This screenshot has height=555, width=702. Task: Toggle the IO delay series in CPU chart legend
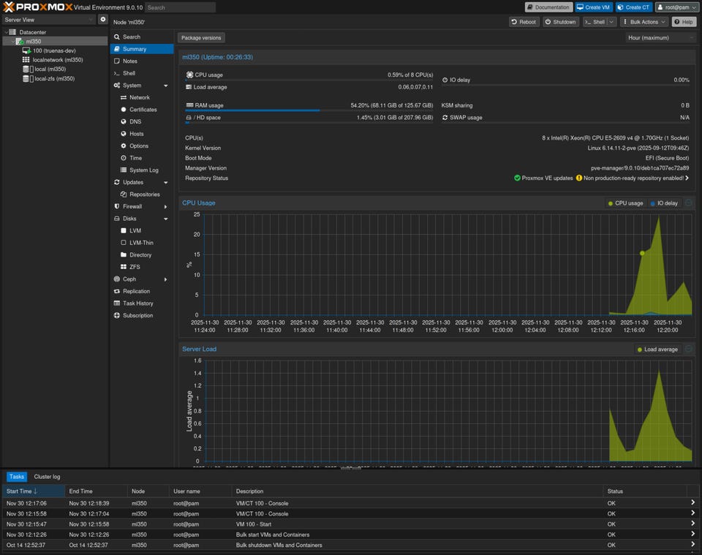click(x=664, y=203)
